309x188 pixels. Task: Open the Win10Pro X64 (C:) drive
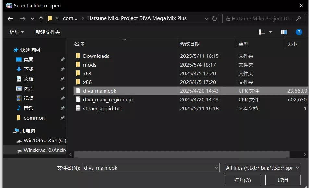point(41,141)
